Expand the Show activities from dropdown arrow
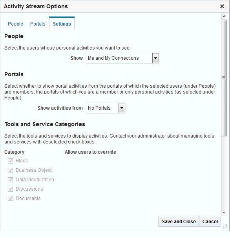 [x=122, y=108]
